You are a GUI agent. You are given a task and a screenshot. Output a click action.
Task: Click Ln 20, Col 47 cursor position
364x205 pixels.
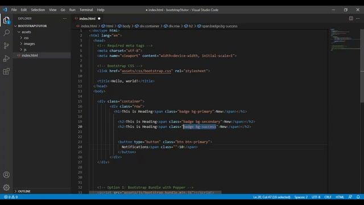[272, 197]
